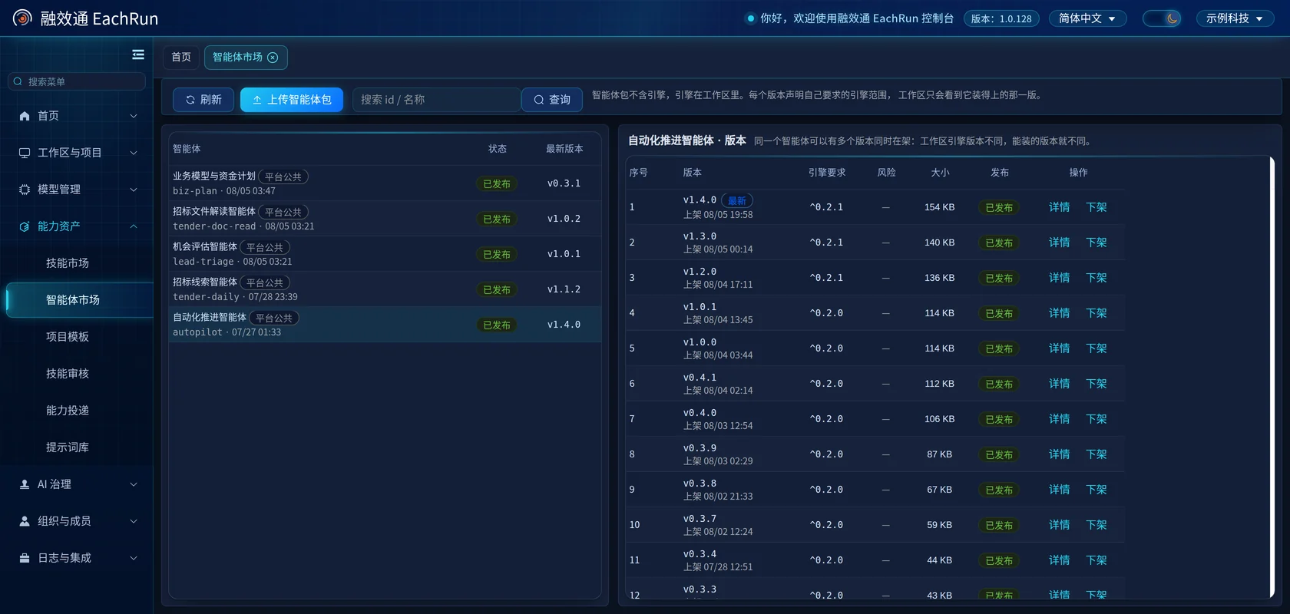
Task: Open 详情 for version v1.0.1
Action: [1060, 313]
